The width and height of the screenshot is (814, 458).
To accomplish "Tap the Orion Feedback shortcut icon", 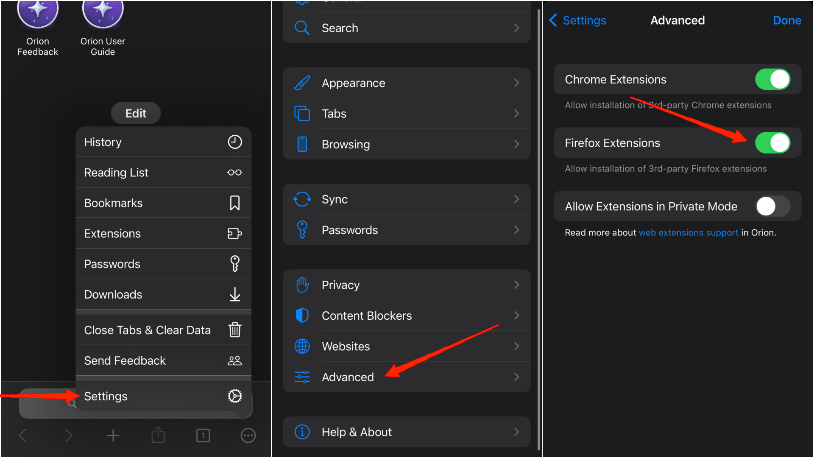I will pyautogui.click(x=38, y=13).
